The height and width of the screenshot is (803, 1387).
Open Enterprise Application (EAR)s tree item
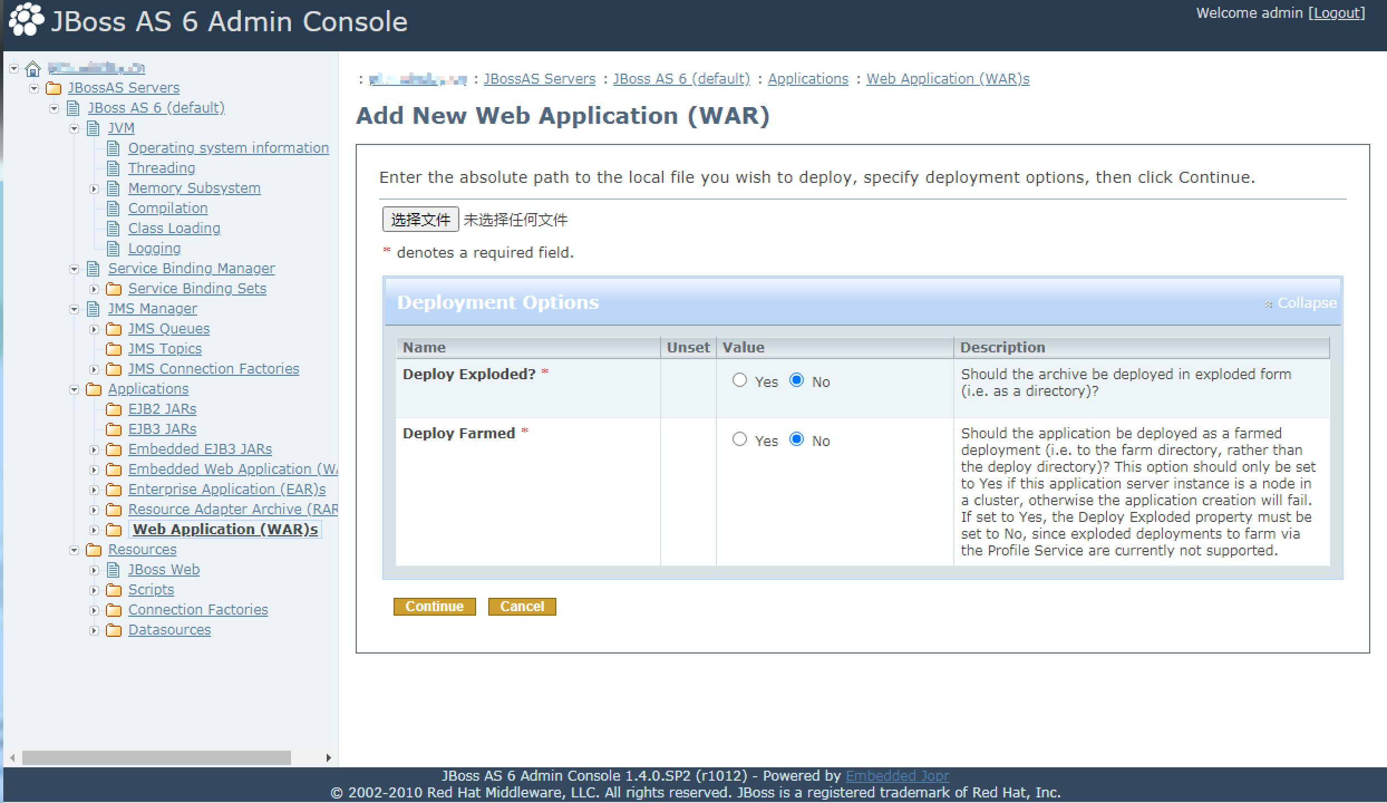pyautogui.click(x=227, y=489)
